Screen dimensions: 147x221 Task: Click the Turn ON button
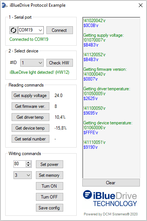[x=49, y=186]
